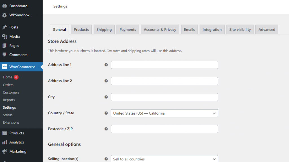Click the WooCommerce Woo logo icon

coord(5,67)
